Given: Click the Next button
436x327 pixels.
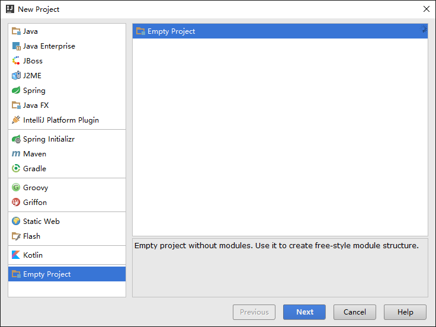Looking at the screenshot, I should [304, 312].
